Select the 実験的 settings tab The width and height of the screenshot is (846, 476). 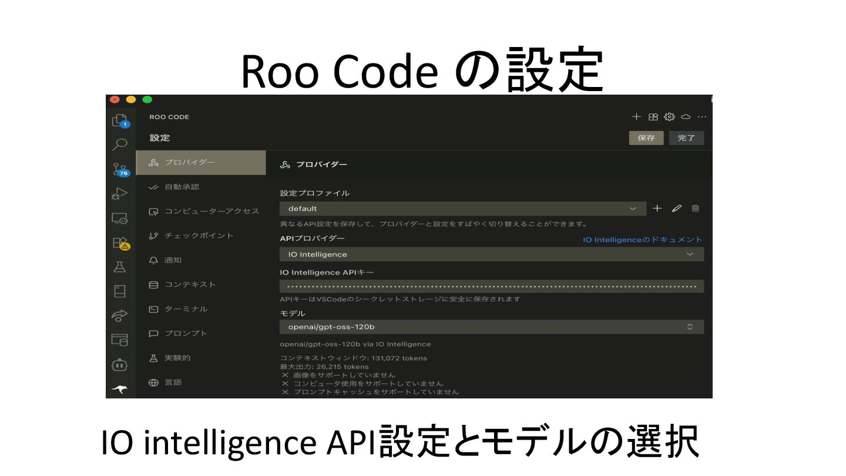201,358
